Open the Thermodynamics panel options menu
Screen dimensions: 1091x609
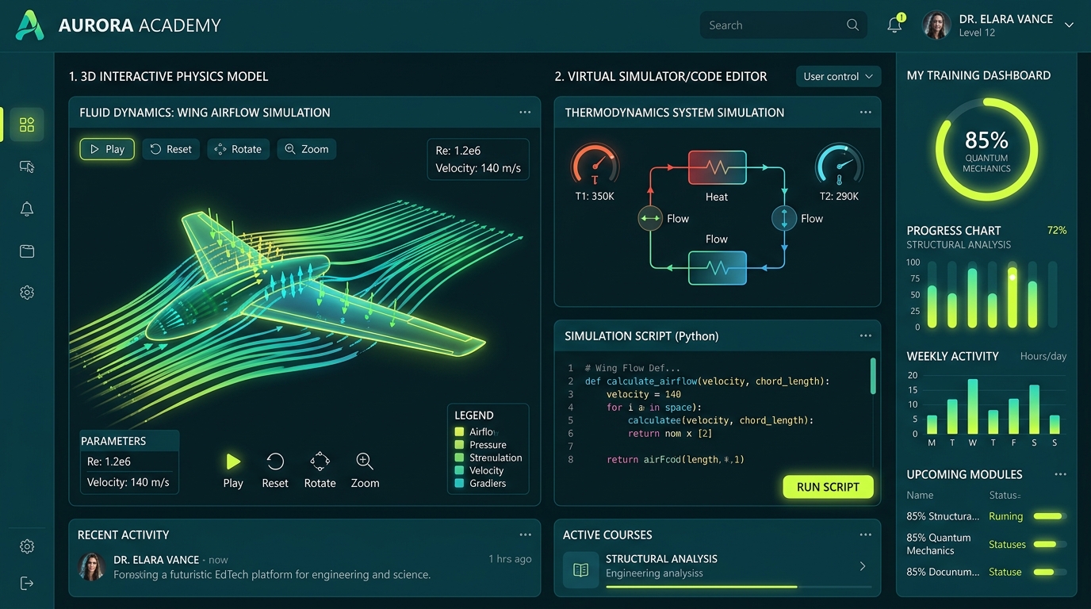tap(865, 113)
